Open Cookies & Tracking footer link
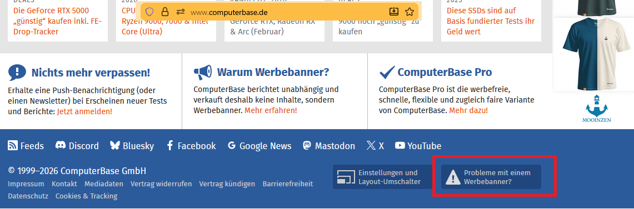Image resolution: width=634 pixels, height=209 pixels. coord(86,196)
